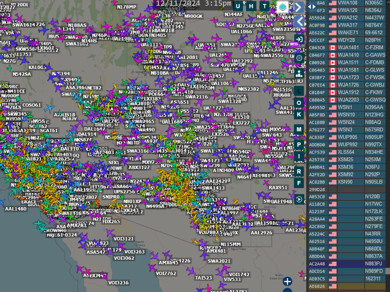Click the AAL1480 aircraft label
This screenshot has height=292, width=390.
point(16,209)
